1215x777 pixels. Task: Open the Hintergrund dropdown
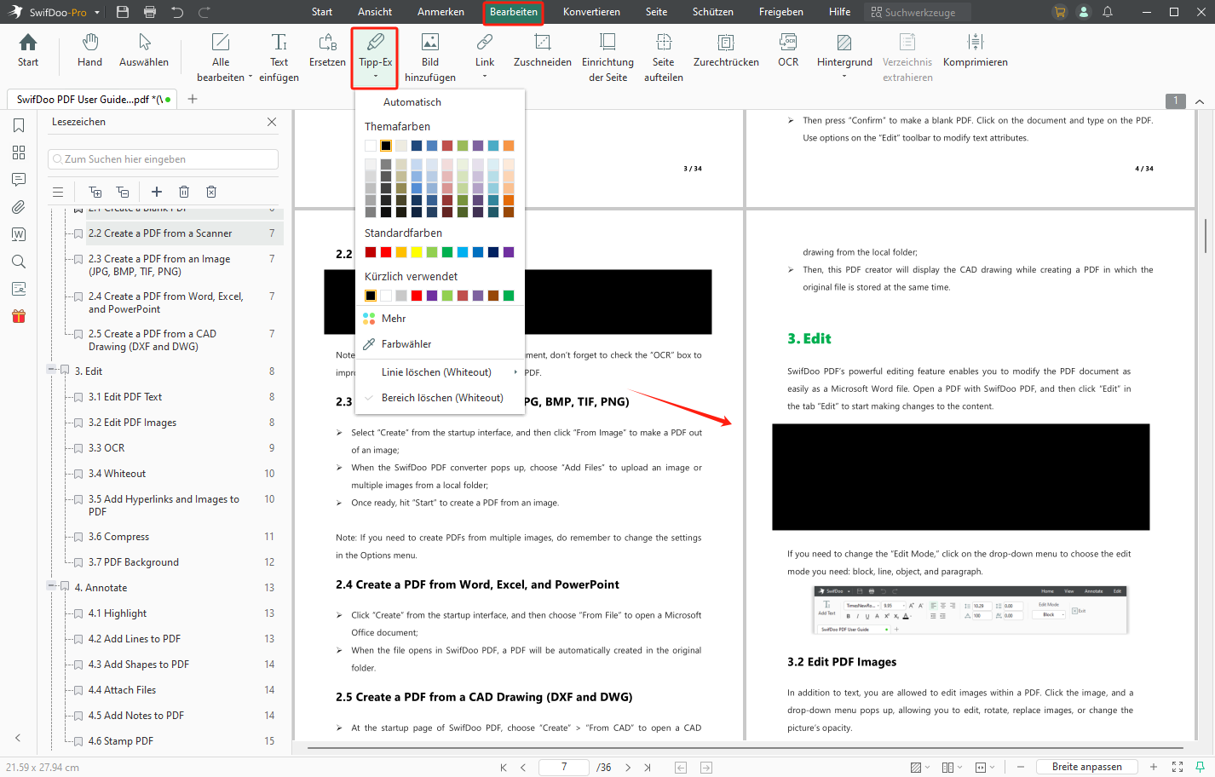tap(844, 77)
